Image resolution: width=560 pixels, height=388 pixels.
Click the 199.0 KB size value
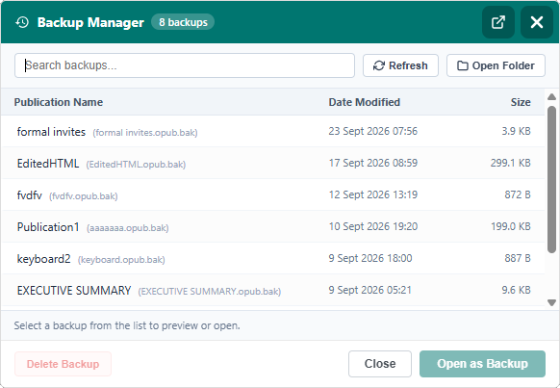[511, 226]
